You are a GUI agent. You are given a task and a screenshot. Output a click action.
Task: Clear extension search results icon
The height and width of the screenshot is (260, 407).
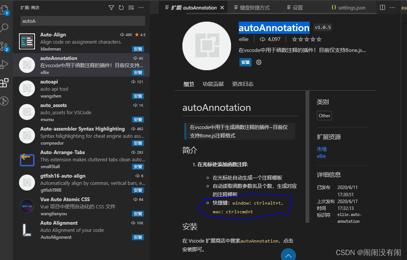tap(131, 8)
